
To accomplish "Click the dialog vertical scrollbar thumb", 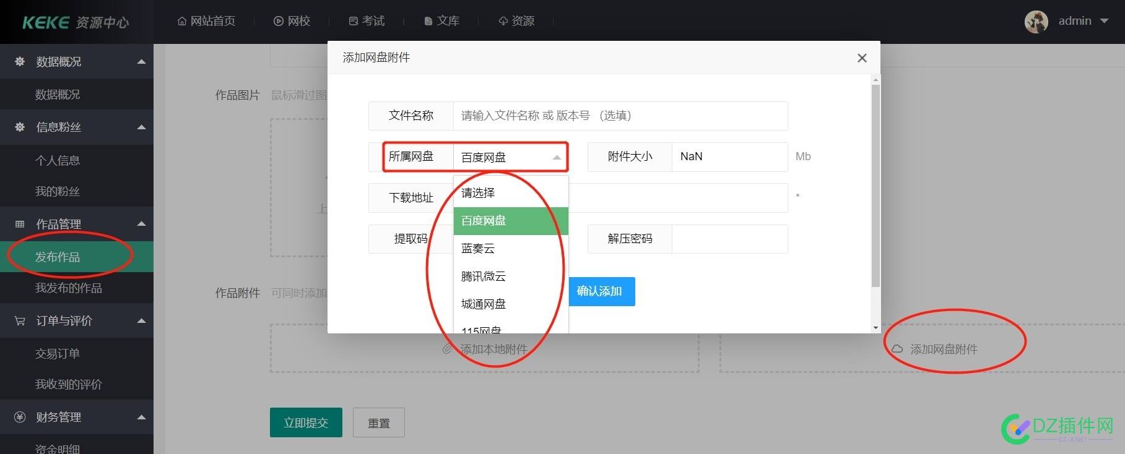I will coord(875,186).
